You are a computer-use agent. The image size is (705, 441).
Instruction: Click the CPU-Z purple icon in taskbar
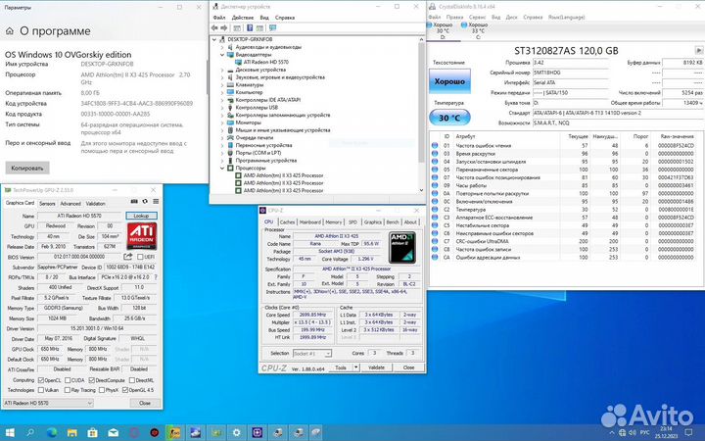click(x=258, y=433)
